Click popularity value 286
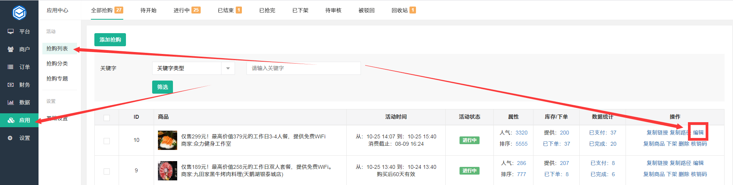The height and width of the screenshot is (185, 733). pyautogui.click(x=522, y=163)
